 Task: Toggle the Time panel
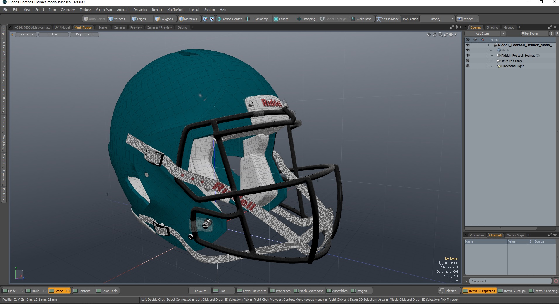click(x=224, y=291)
